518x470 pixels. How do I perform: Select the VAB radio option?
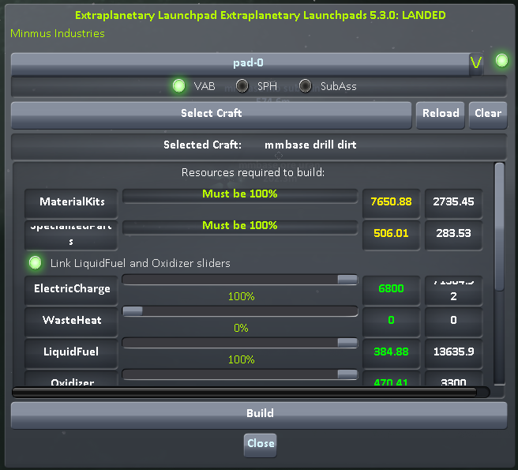coord(179,86)
